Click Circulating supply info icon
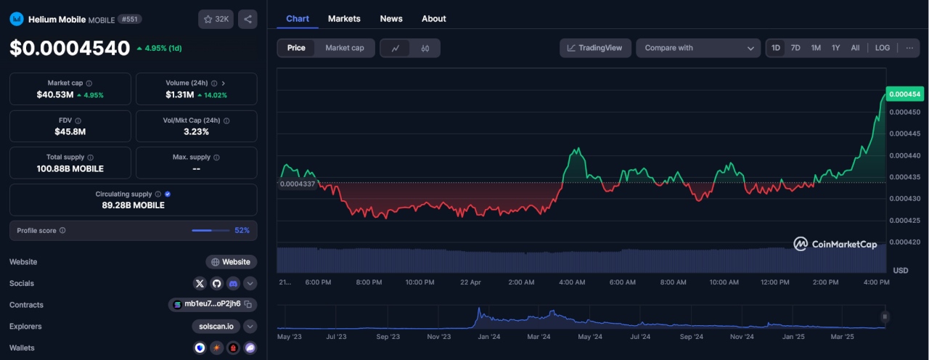Image resolution: width=929 pixels, height=360 pixels. (x=158, y=195)
